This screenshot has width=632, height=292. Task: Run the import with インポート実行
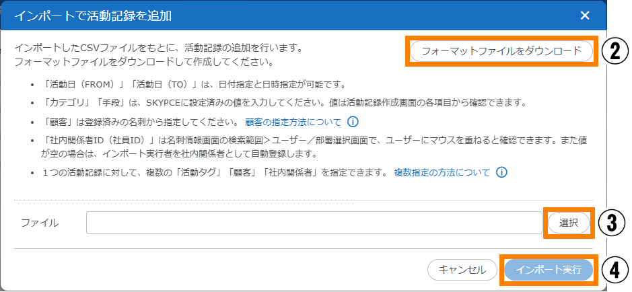point(549,270)
